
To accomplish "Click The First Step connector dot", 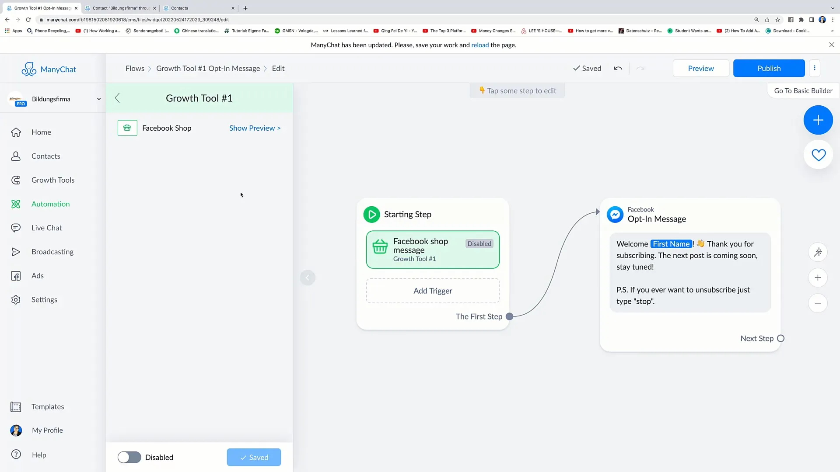I will point(509,317).
